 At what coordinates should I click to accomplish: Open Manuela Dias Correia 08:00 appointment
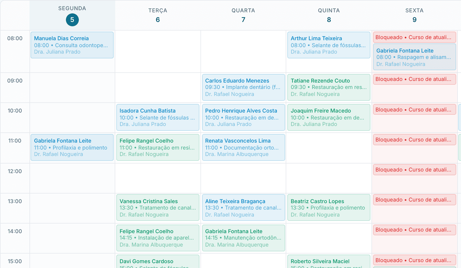pyautogui.click(x=72, y=45)
